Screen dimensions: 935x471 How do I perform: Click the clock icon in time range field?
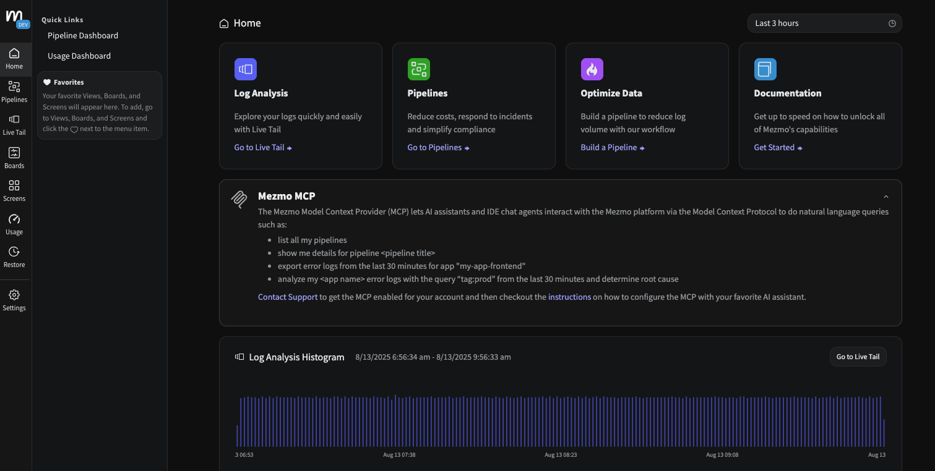[x=892, y=23]
